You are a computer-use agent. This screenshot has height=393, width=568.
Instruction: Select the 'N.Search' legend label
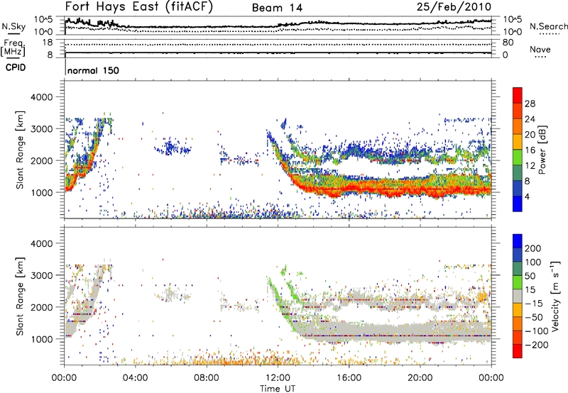pyautogui.click(x=548, y=26)
